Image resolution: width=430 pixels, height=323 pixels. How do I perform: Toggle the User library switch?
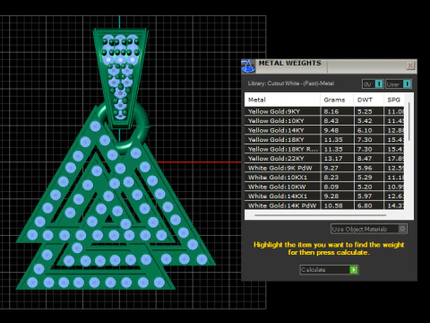coord(399,84)
